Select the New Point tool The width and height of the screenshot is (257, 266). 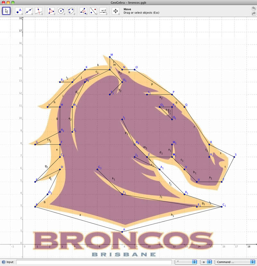pos(19,11)
